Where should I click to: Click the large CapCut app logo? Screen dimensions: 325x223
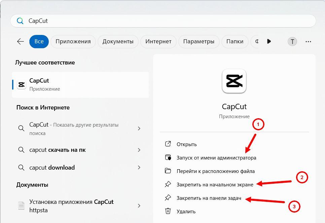[x=234, y=81]
